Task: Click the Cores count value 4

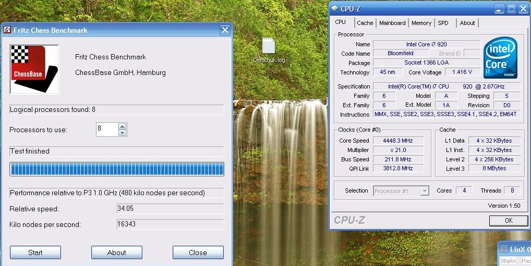Action: pyautogui.click(x=464, y=191)
